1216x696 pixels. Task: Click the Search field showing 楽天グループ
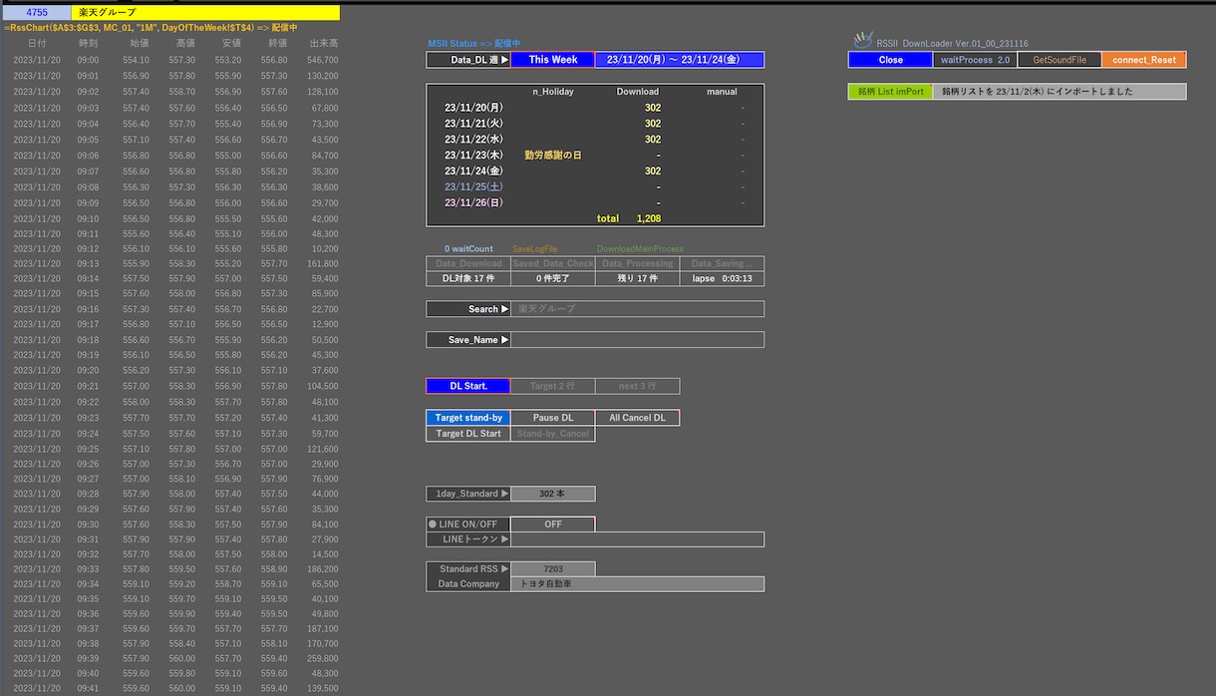click(x=638, y=309)
